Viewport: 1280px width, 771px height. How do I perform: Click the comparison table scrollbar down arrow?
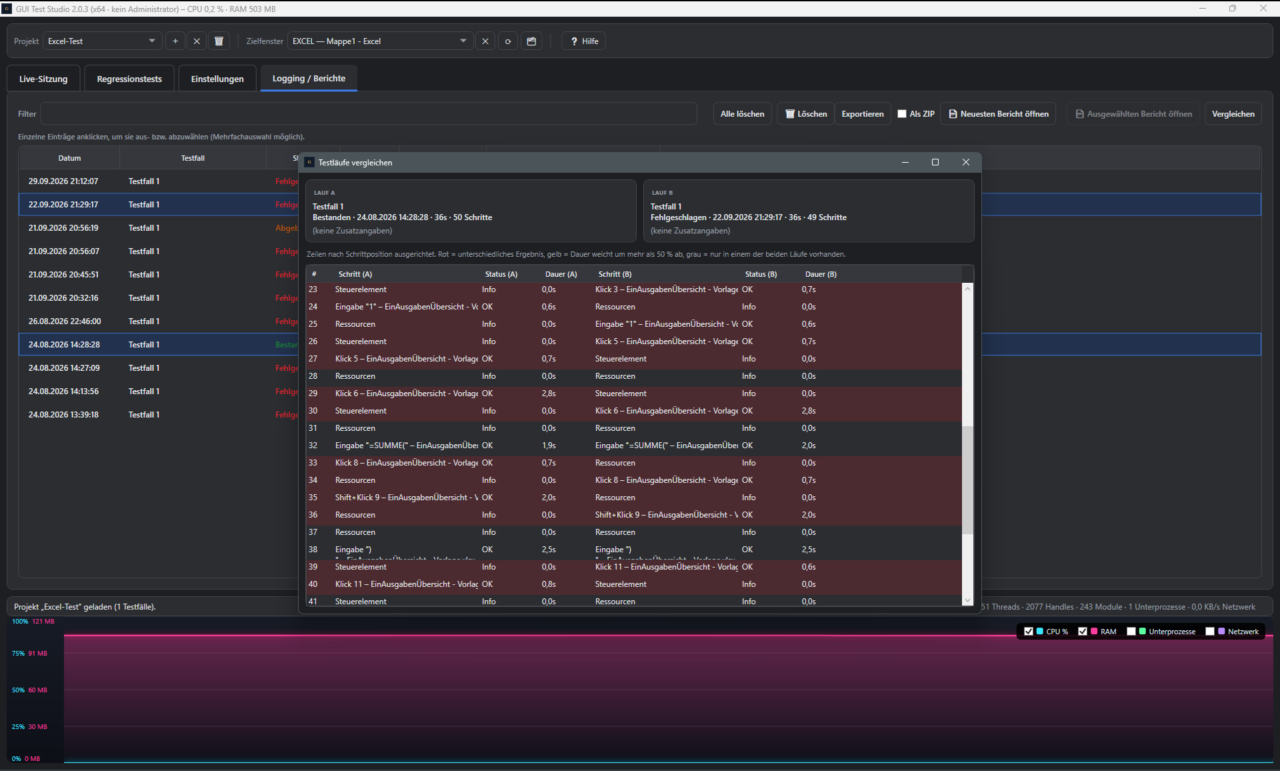pyautogui.click(x=968, y=600)
